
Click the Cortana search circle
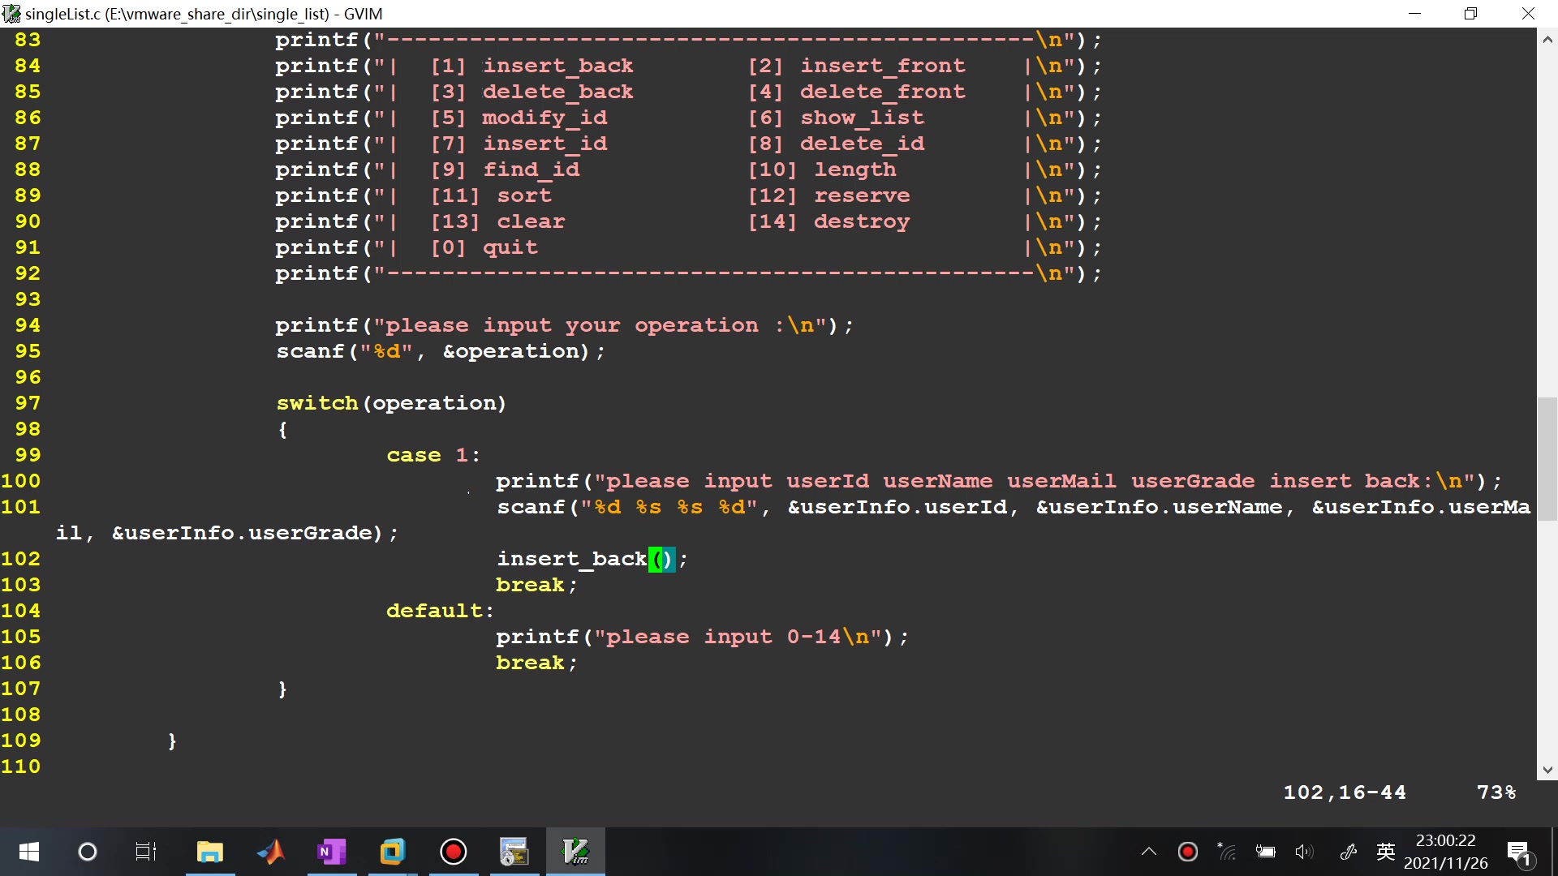pos(87,852)
